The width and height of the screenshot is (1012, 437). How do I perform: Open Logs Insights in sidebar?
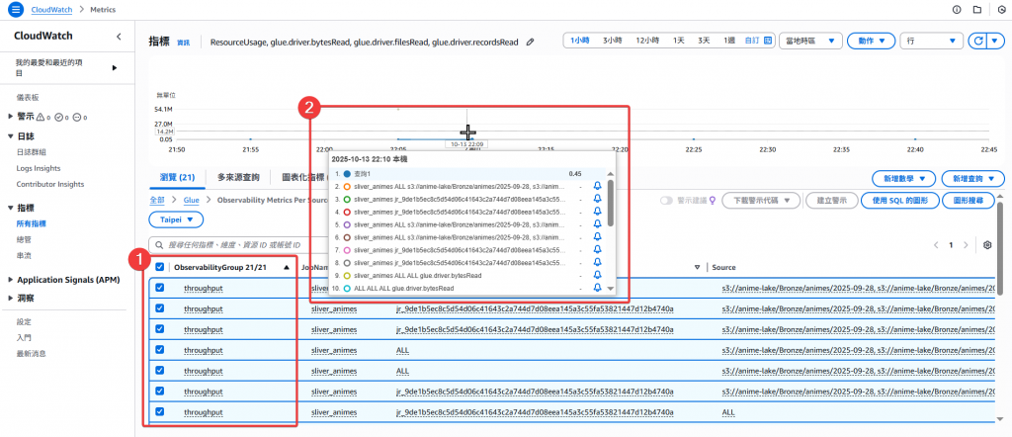click(x=39, y=168)
